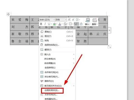134x100 pixels.
Task: Click the line spacing icon
Action: pos(77,20)
